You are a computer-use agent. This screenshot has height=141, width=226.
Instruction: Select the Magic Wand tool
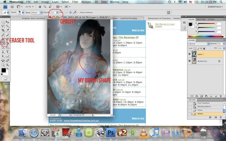click(7, 26)
